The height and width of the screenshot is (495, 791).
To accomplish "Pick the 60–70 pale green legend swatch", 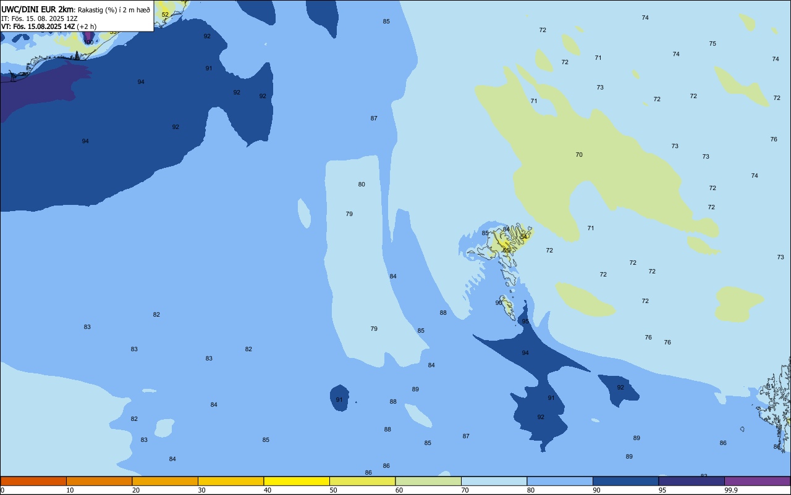I will 428,481.
